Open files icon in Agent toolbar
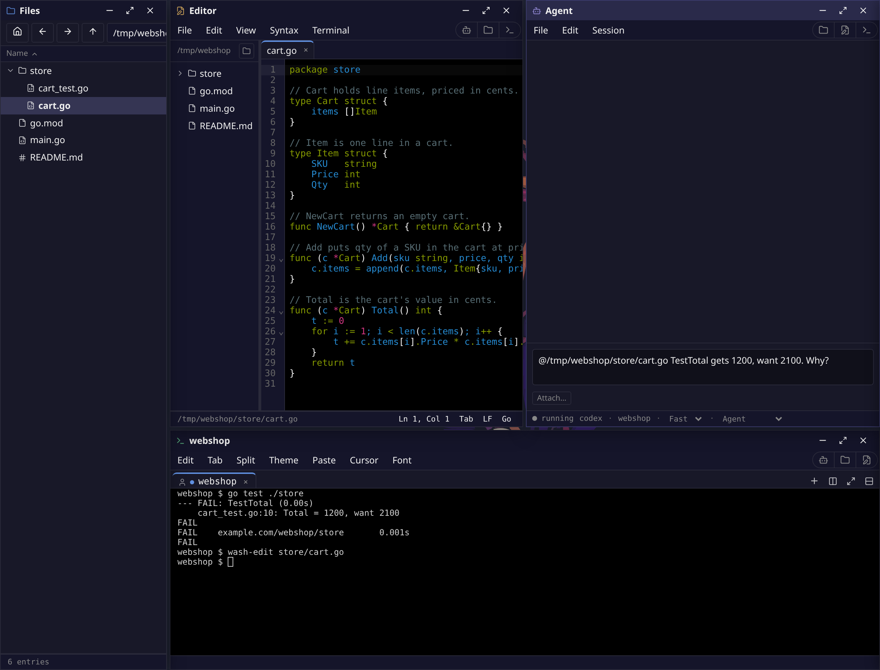Screen dimensions: 880x670 [823, 30]
